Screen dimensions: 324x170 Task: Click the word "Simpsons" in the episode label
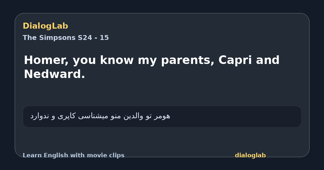click(x=58, y=38)
